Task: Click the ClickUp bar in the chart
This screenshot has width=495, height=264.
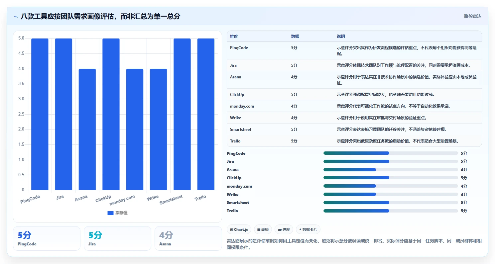Action: (111, 114)
